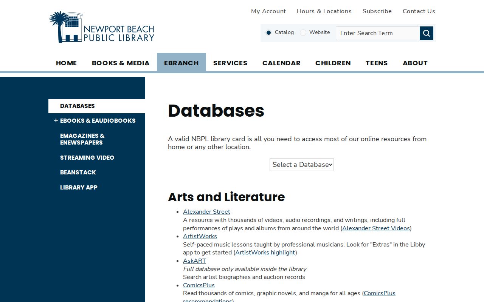Screen dimensions: 484x302
Task: Click the Arts and Literature heading
Action: pyautogui.click(x=226, y=197)
